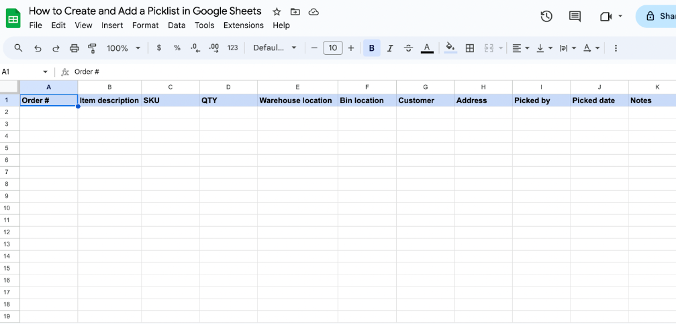
Task: Open the move to folder icon
Action: pos(295,12)
